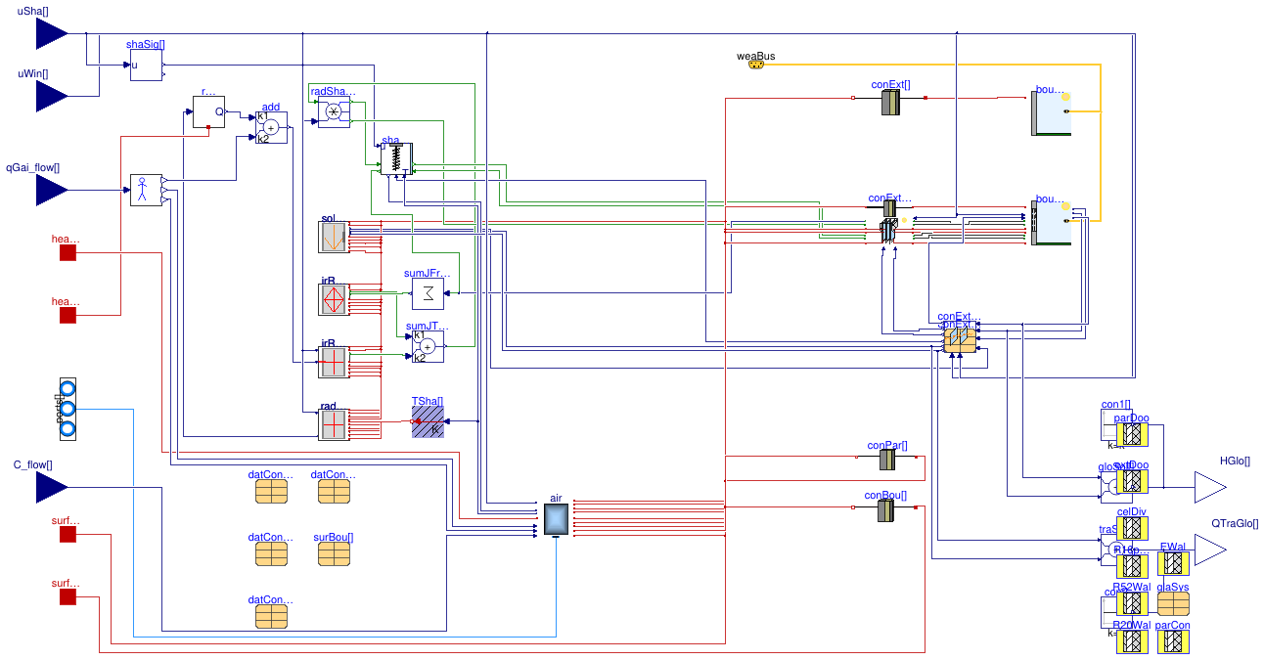Click the bou... block wired to conExt[]
Viewport: 1264px width, 660px height.
1051,112
